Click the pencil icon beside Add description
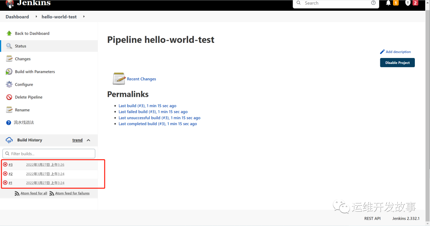430x226 pixels. click(382, 52)
